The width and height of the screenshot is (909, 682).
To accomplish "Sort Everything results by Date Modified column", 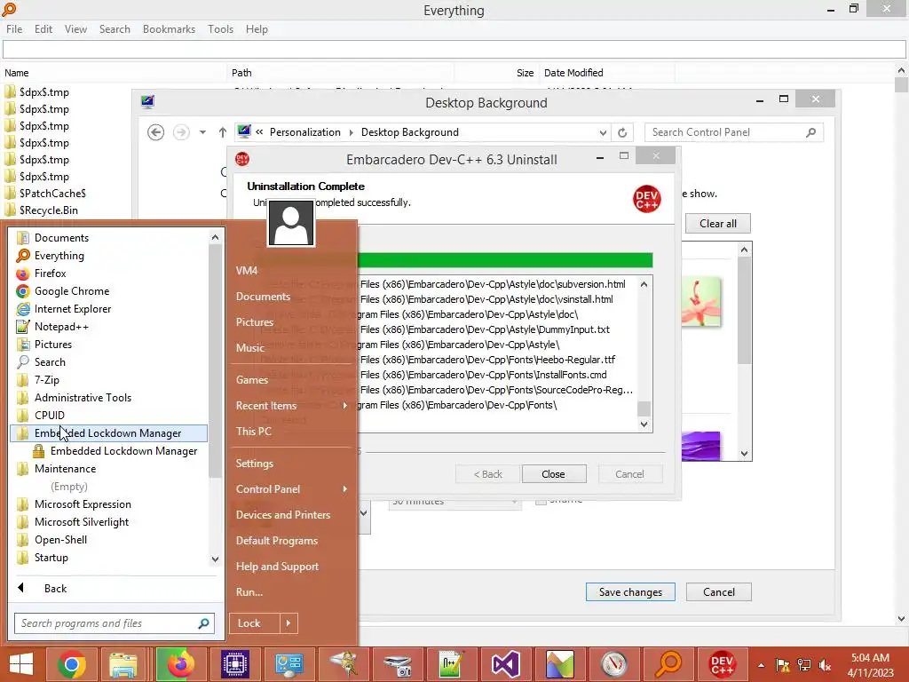I will point(607,73).
